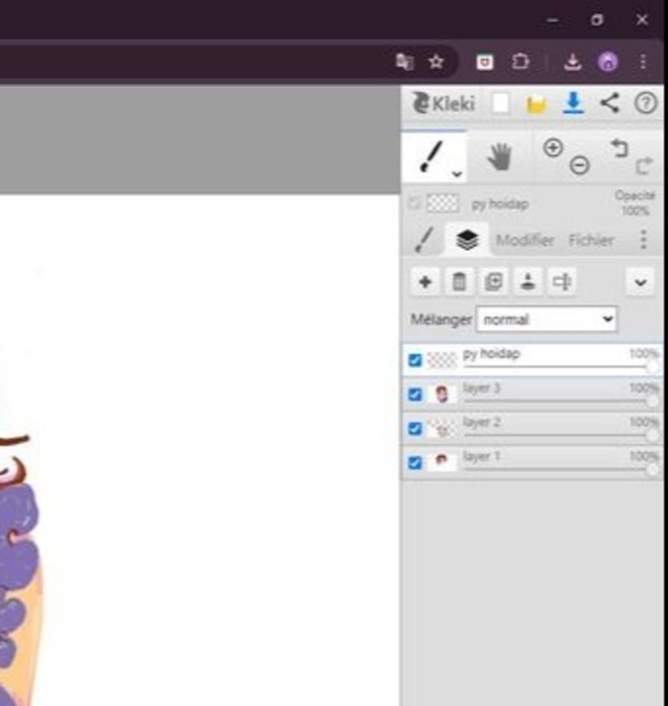668x706 pixels.
Task: Open the Mélanger blend mode dropdown
Action: (x=547, y=319)
